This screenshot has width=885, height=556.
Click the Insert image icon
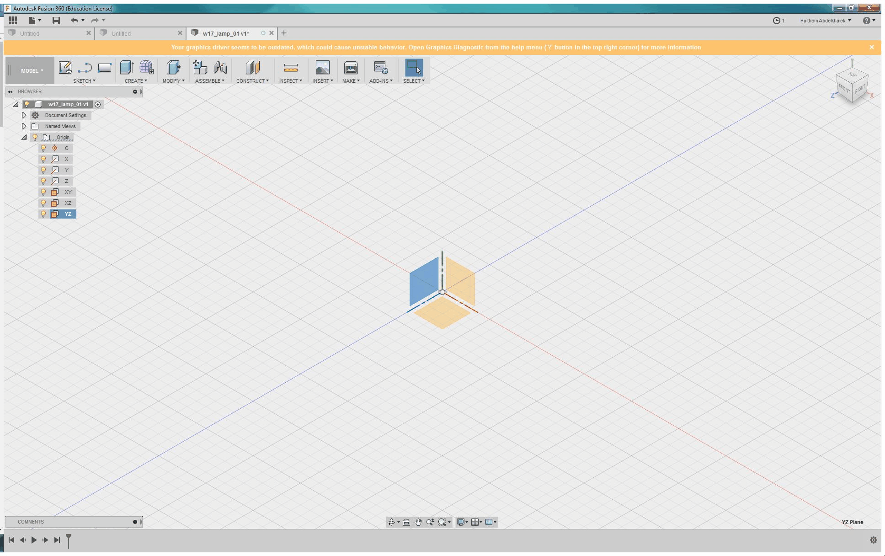322,68
